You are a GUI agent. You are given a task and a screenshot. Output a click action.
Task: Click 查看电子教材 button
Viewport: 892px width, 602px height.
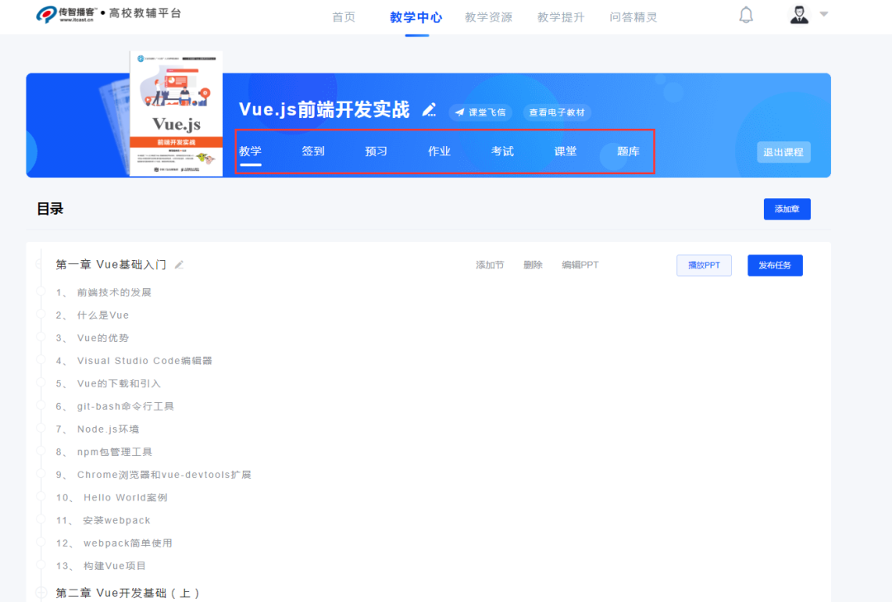(x=557, y=112)
